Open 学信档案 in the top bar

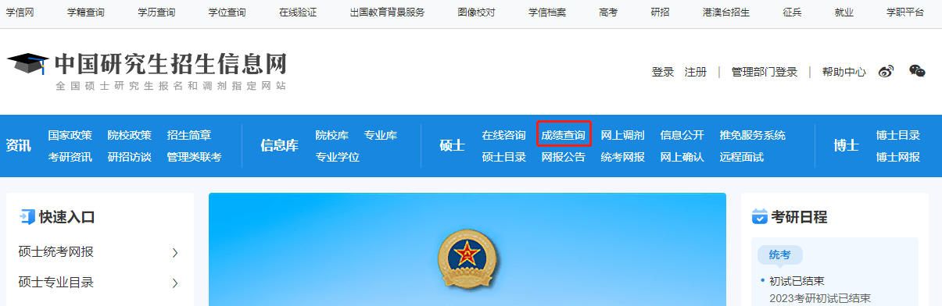(547, 12)
